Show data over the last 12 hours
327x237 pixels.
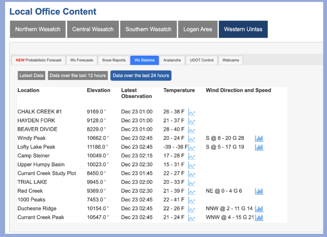coord(78,76)
